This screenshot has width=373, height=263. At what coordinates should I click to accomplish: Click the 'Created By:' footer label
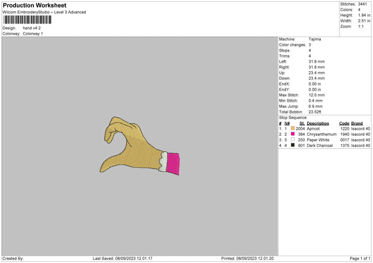13,259
